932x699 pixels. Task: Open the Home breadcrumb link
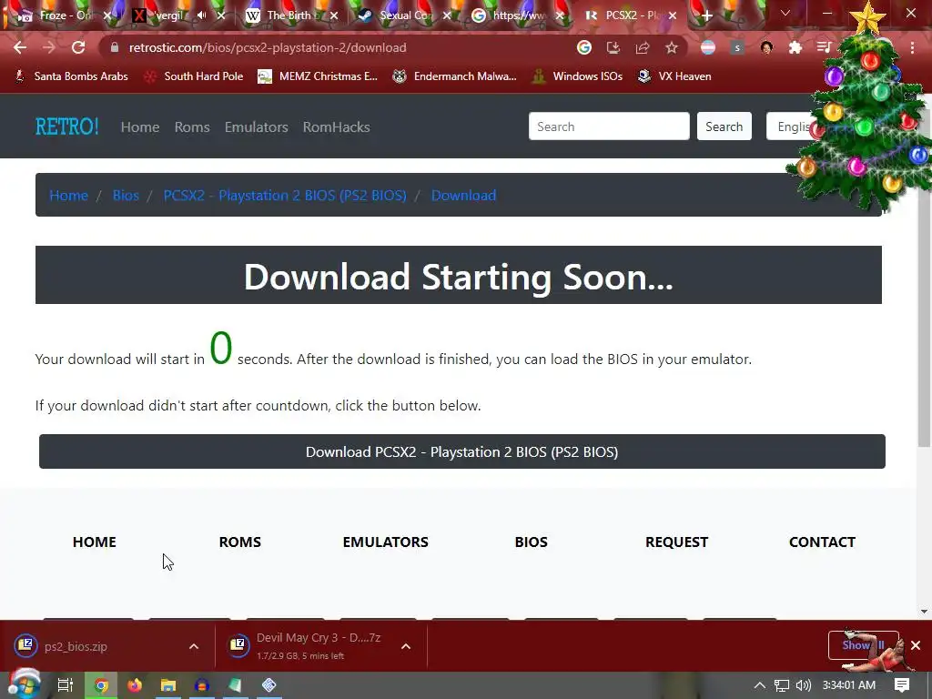coord(68,196)
